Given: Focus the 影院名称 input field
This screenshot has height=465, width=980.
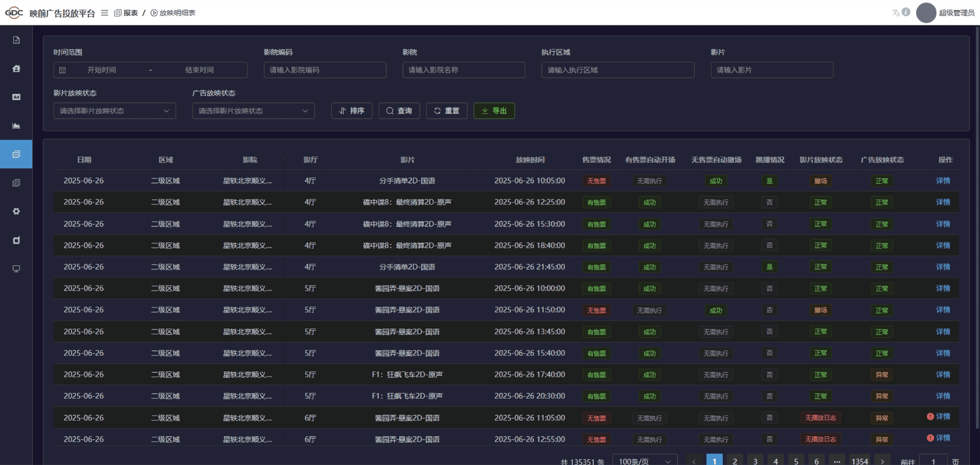Looking at the screenshot, I should 464,70.
